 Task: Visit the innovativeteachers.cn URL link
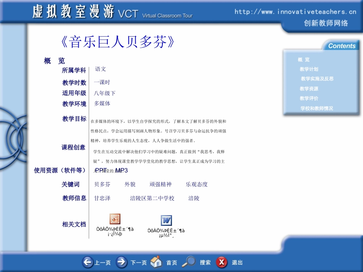(x=295, y=11)
